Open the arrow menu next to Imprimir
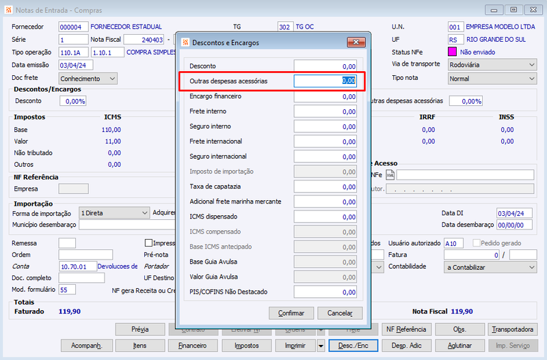 coord(321,346)
